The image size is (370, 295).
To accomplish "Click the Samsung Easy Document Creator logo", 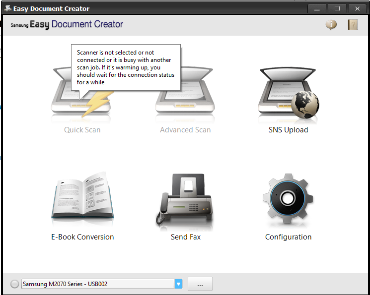I will click(x=67, y=24).
